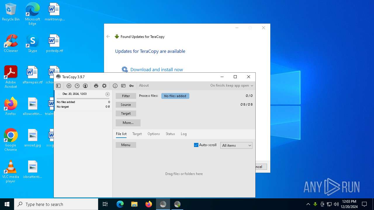Screen dimensions: 374x210
Task: Open the Log tab
Action: click(x=183, y=134)
